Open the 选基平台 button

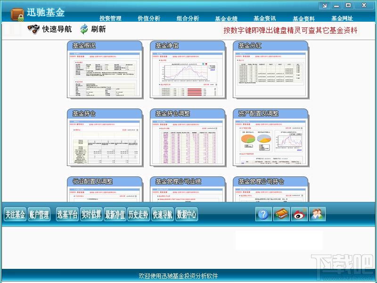67,214
